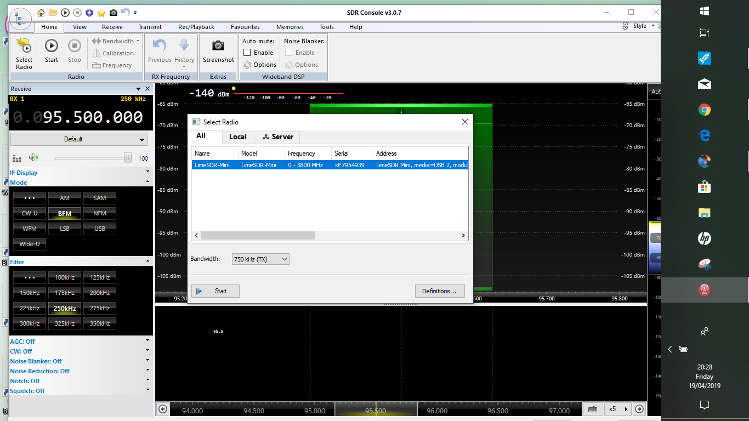Select NFM mode button
The image size is (749, 421).
[100, 213]
